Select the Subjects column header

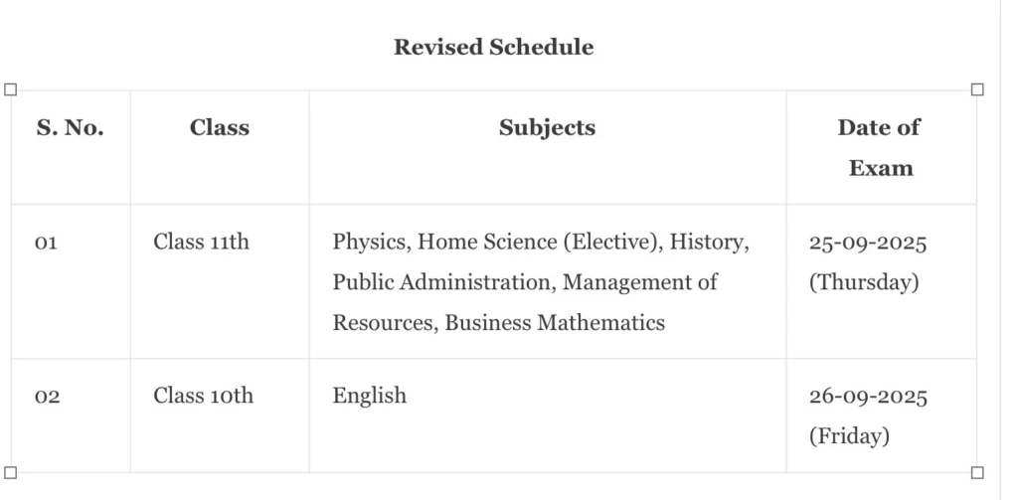547,127
